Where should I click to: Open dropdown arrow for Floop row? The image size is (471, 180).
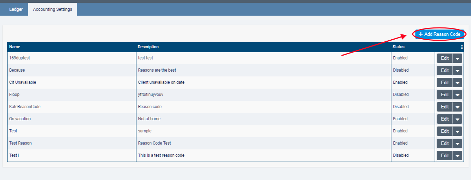tap(457, 95)
